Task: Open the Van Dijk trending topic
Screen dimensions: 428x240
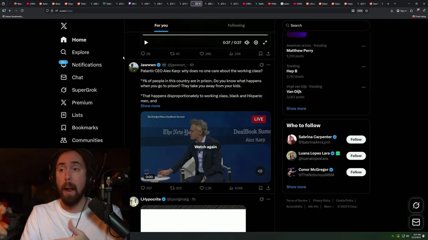Action: [x=294, y=92]
